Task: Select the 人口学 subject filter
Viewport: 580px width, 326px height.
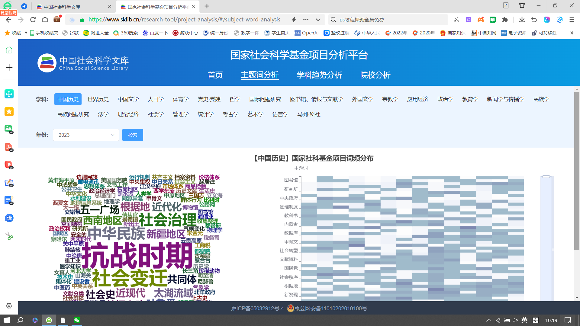Action: pos(156,99)
